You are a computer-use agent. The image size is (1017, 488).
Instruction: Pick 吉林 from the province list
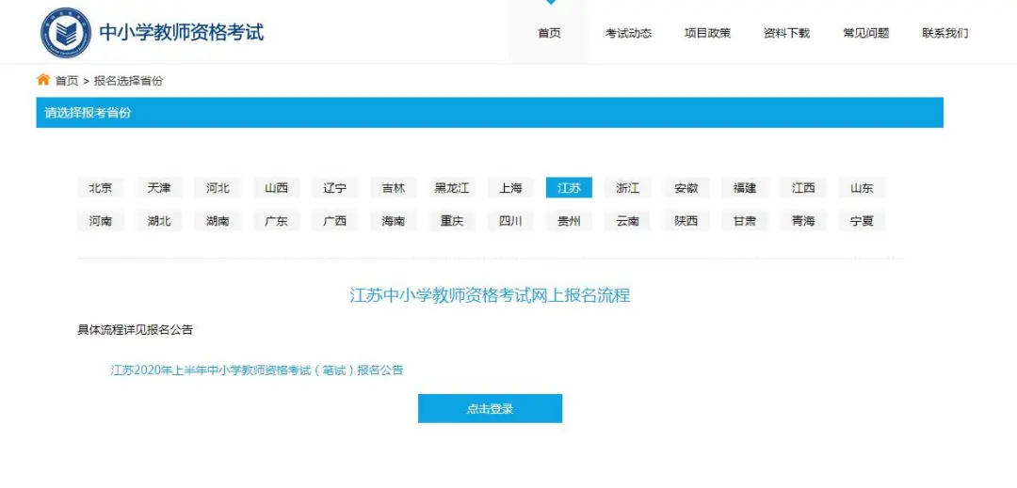(394, 188)
